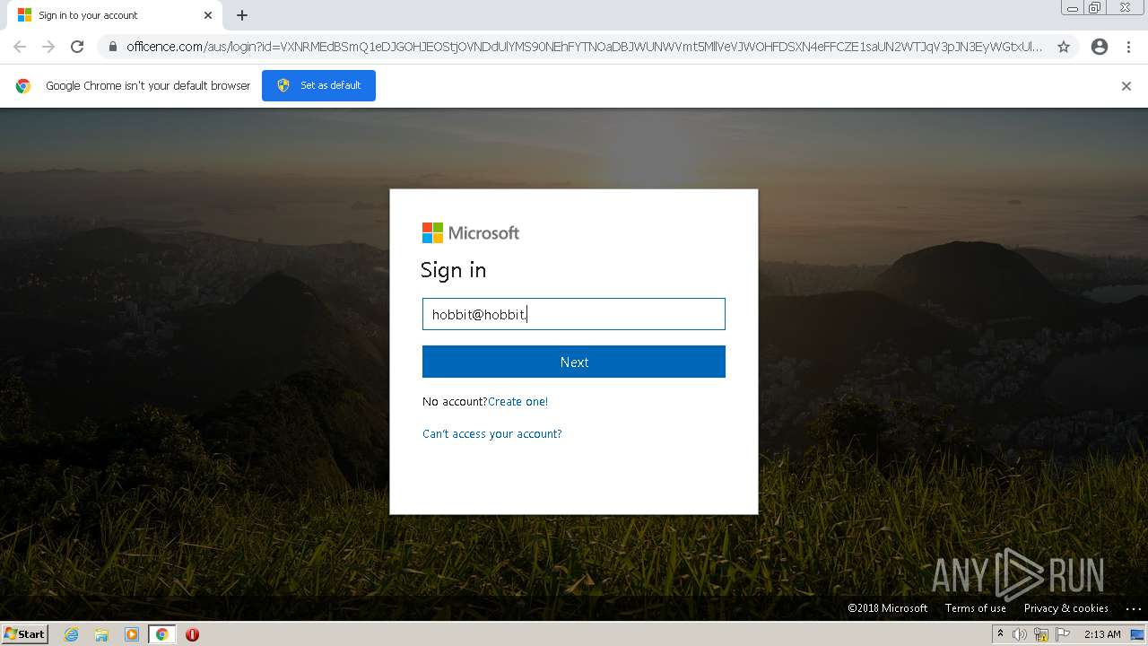Open the Terms of use link
1148x646 pixels.
976,608
